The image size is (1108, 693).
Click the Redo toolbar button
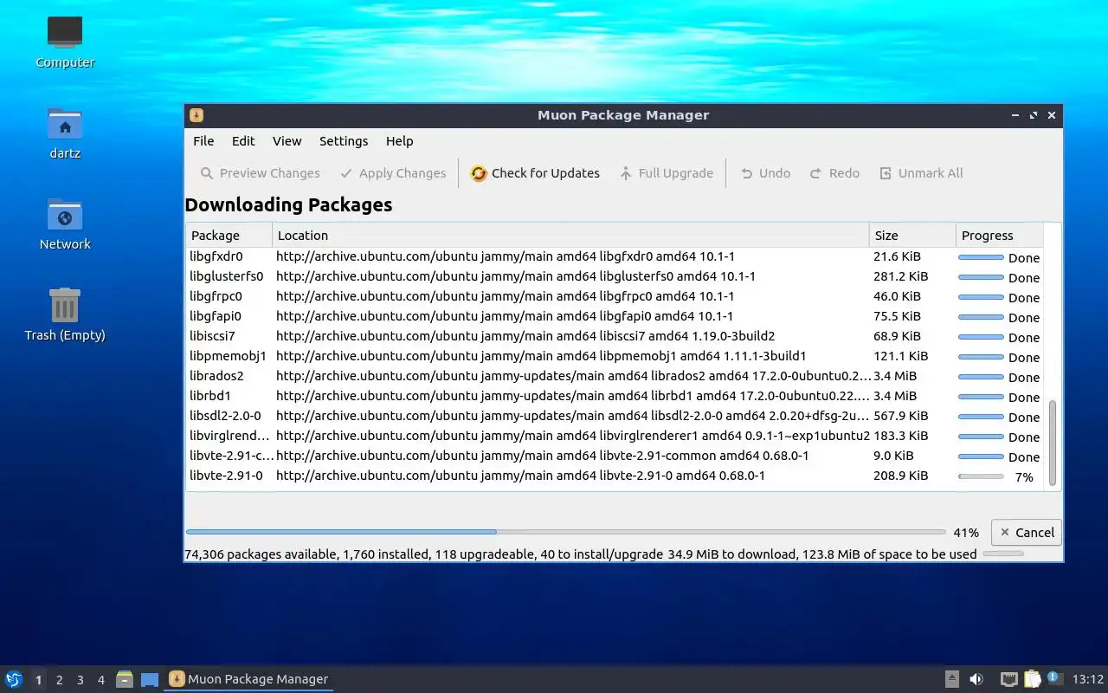pos(834,173)
